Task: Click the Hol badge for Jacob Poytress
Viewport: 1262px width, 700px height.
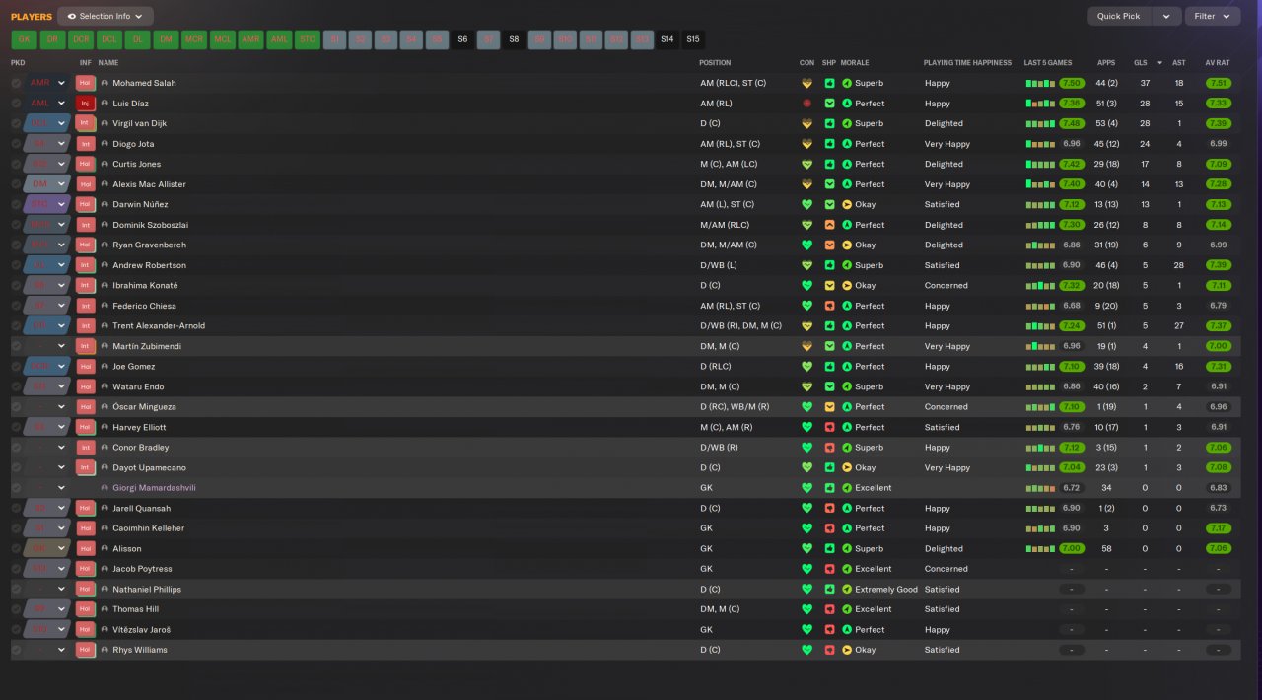Action: point(85,569)
